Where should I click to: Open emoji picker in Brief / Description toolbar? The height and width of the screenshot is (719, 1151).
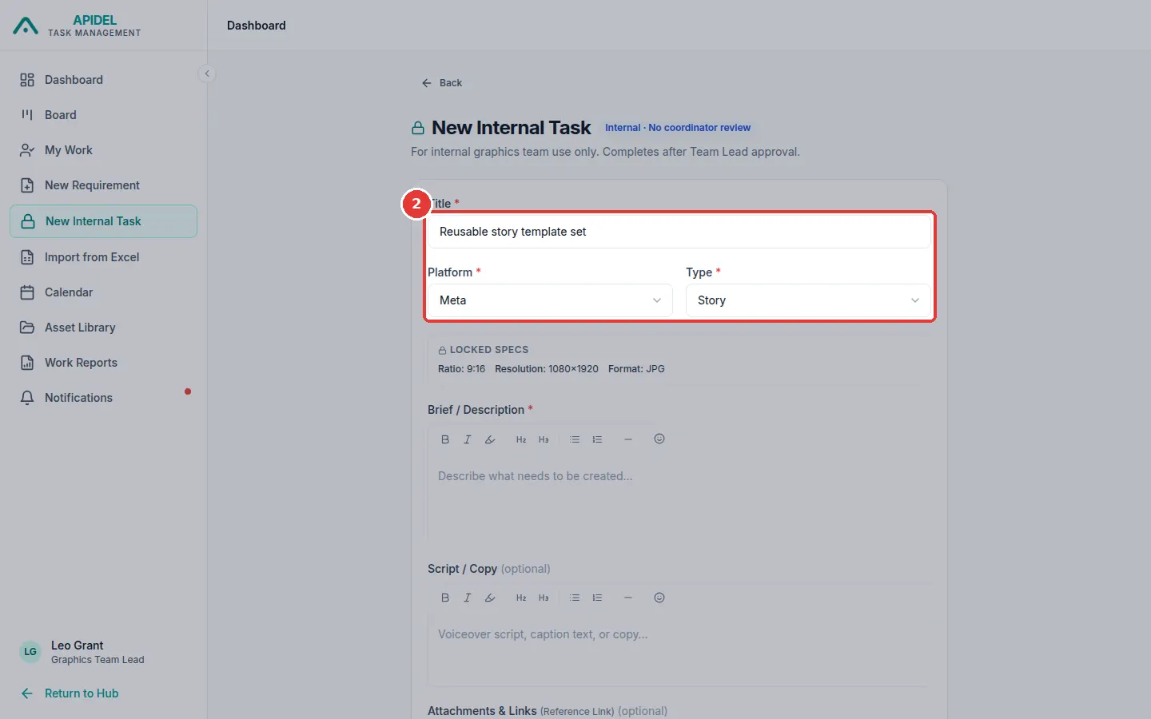click(659, 439)
